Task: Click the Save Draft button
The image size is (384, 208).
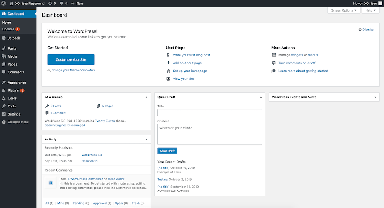Action: (x=167, y=151)
